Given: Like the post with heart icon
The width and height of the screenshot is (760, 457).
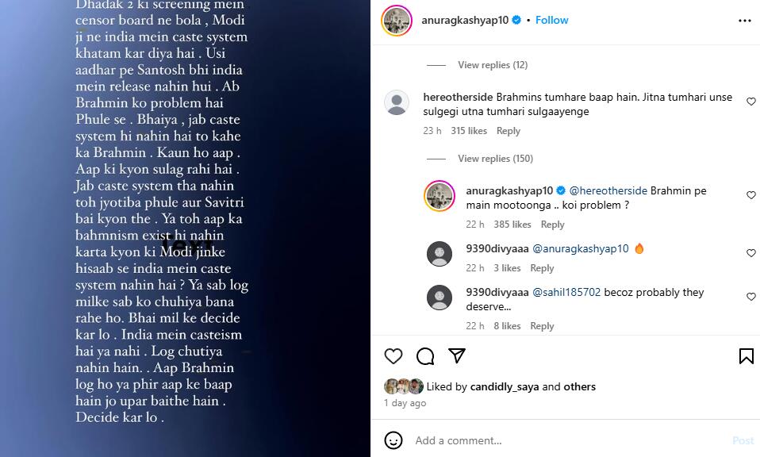Looking at the screenshot, I should point(393,356).
